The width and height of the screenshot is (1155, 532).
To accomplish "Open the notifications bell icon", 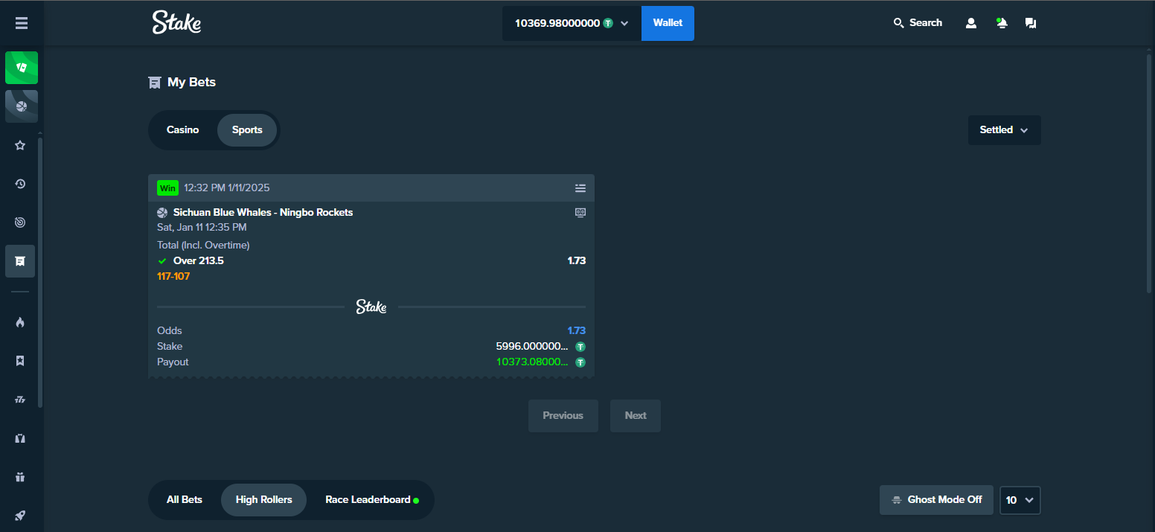I will coord(1002,23).
